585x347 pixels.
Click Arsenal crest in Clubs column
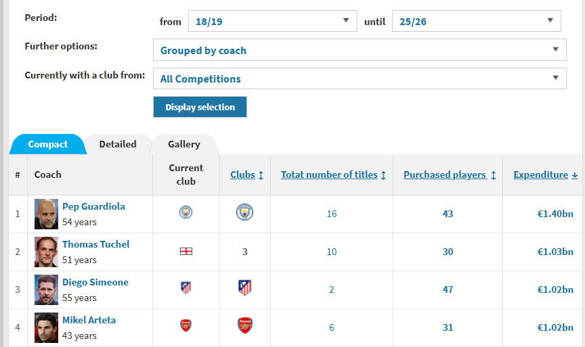244,326
